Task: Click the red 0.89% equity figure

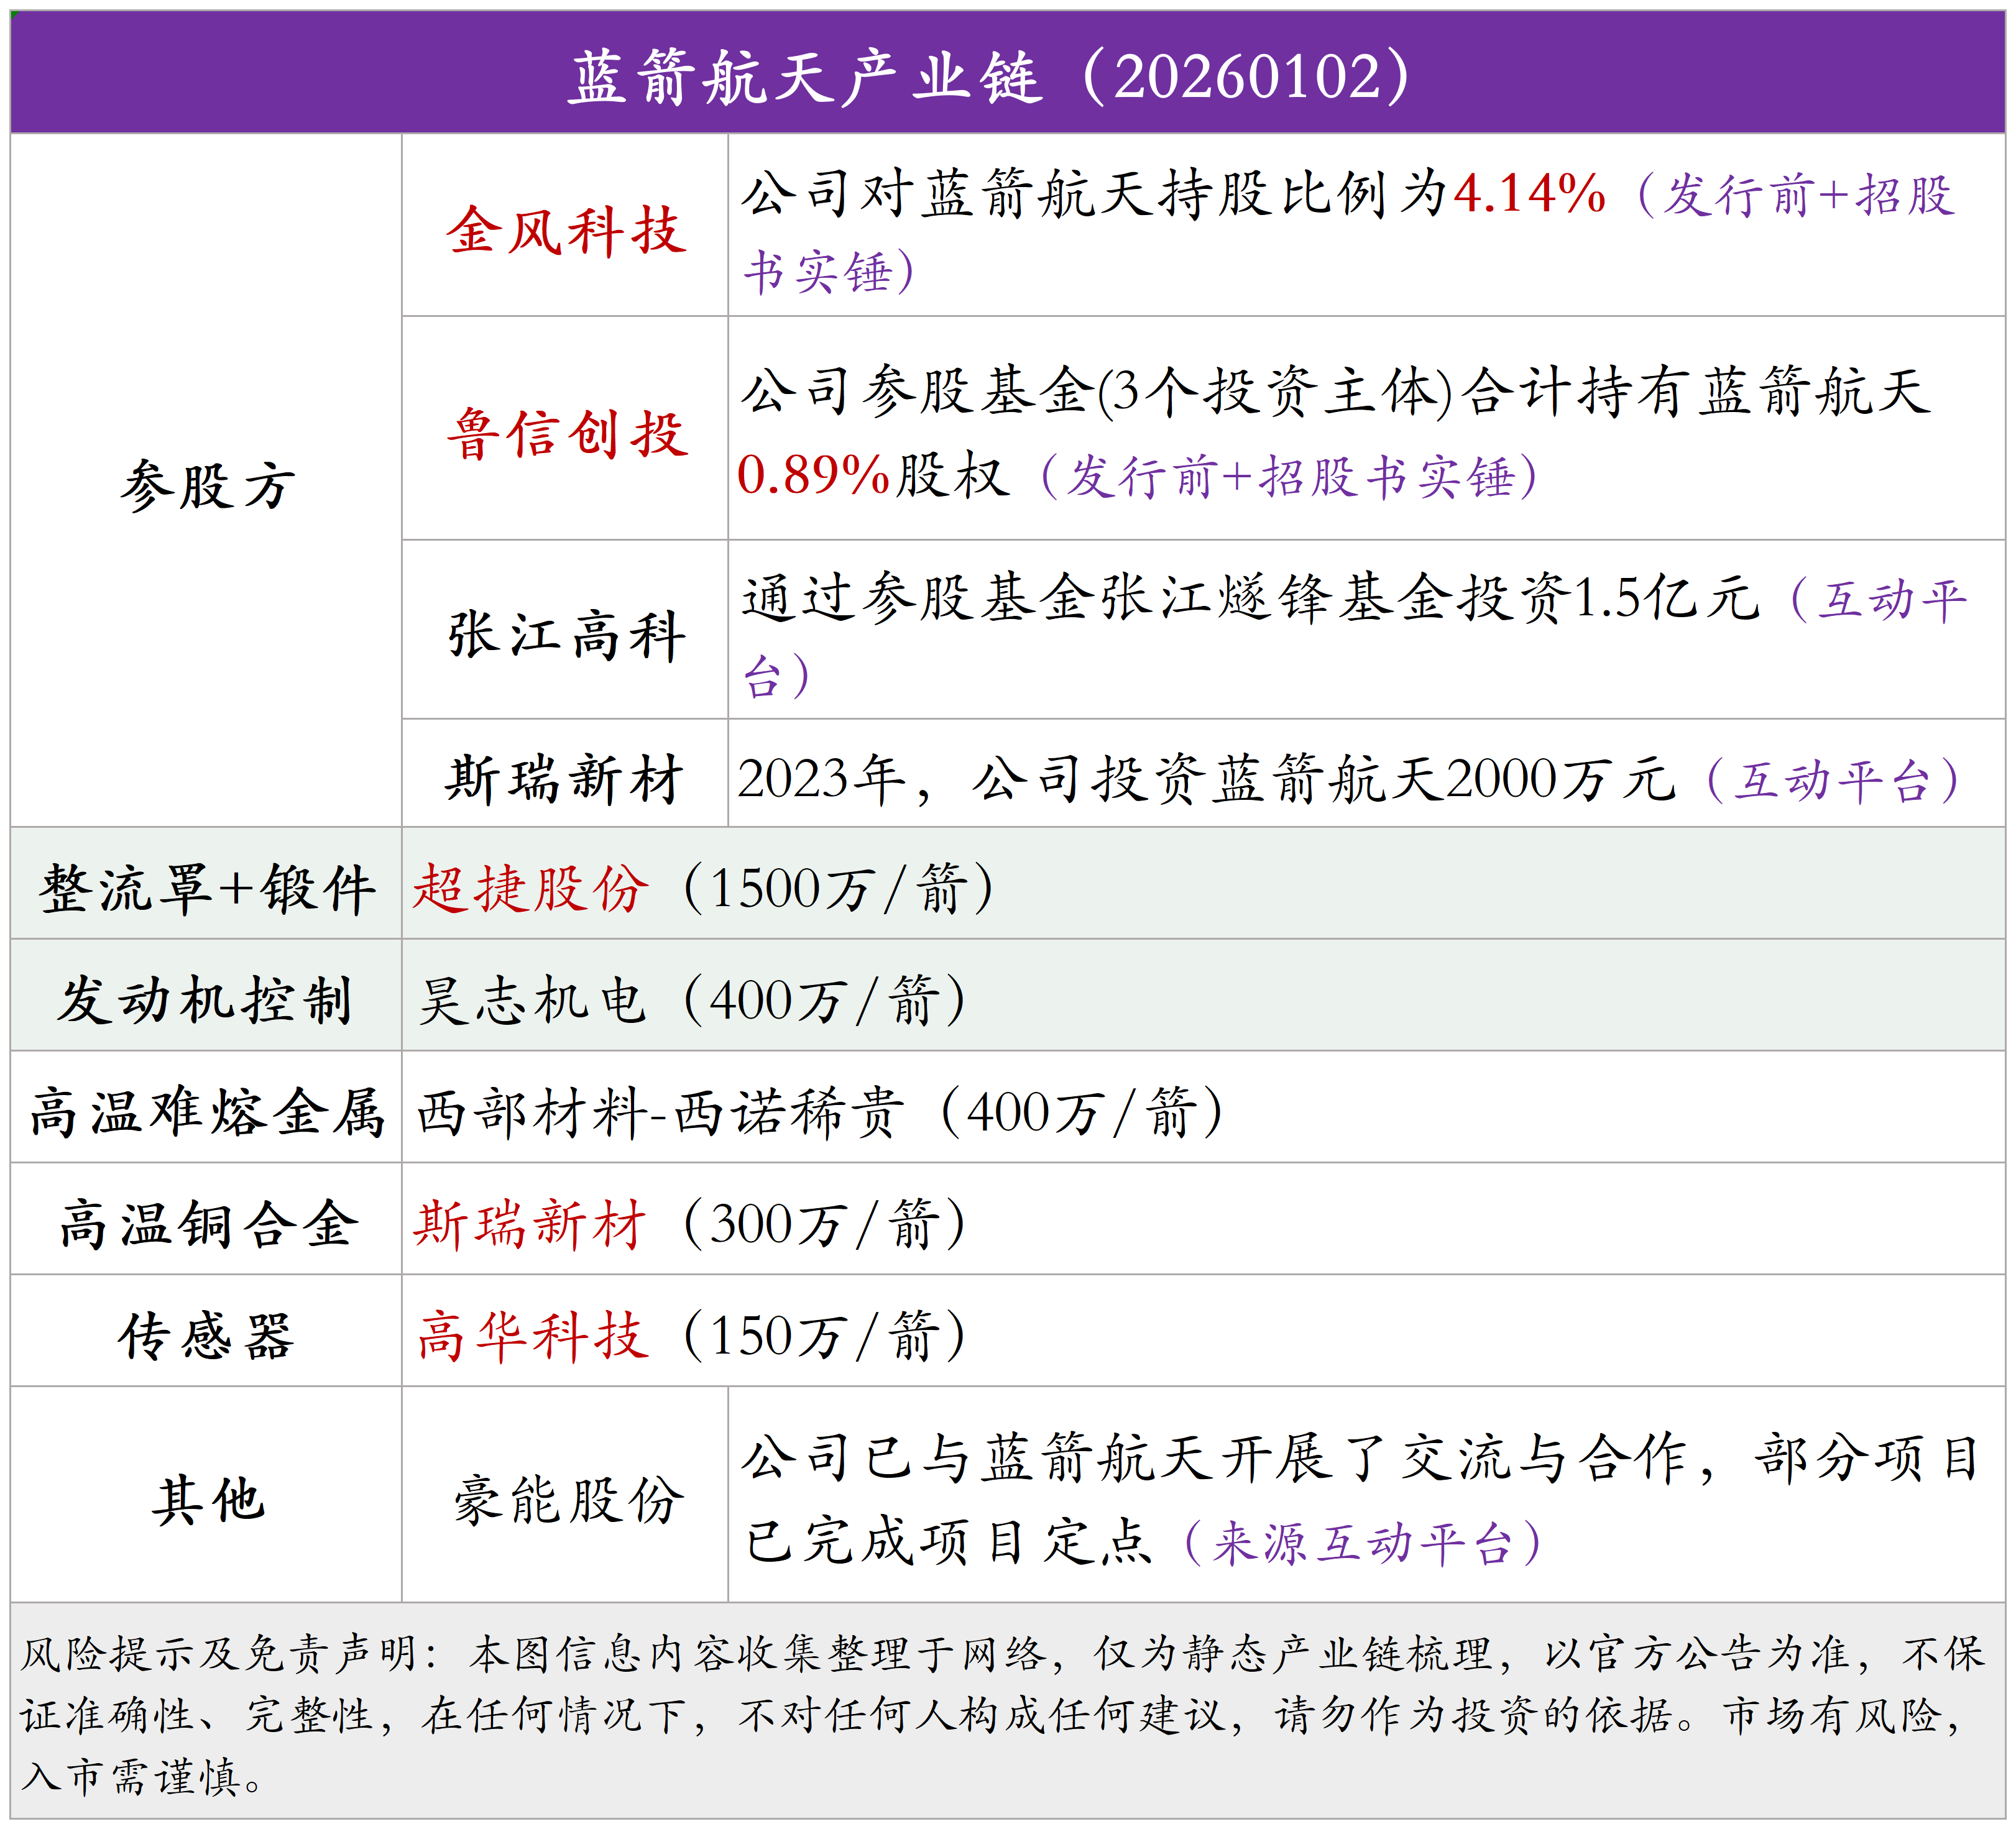Action: [x=813, y=476]
